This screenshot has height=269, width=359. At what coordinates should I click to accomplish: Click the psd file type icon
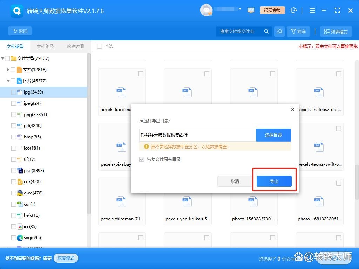[x=20, y=171]
